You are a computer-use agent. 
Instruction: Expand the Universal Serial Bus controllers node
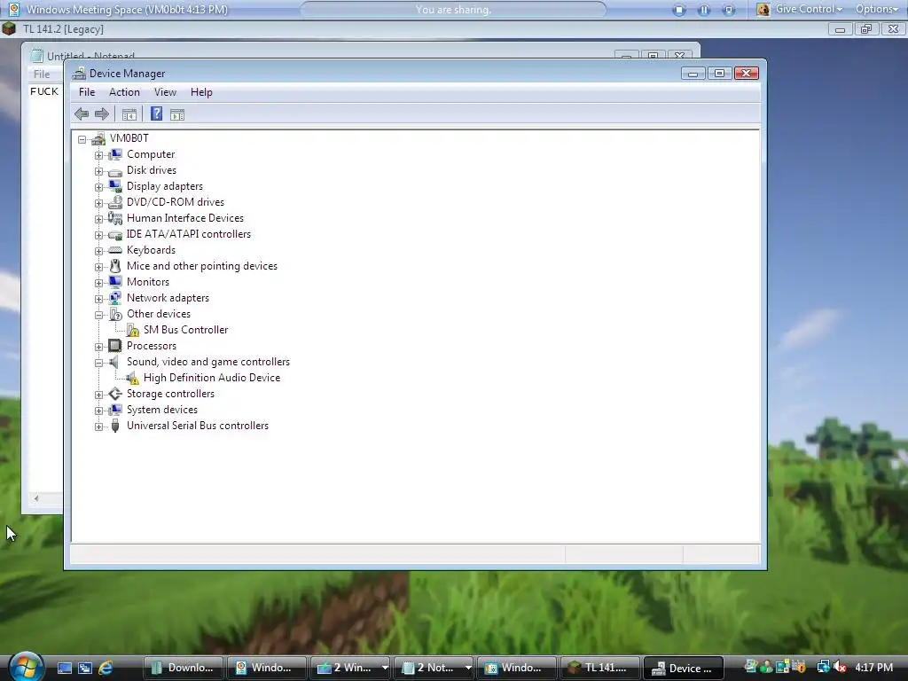click(98, 427)
